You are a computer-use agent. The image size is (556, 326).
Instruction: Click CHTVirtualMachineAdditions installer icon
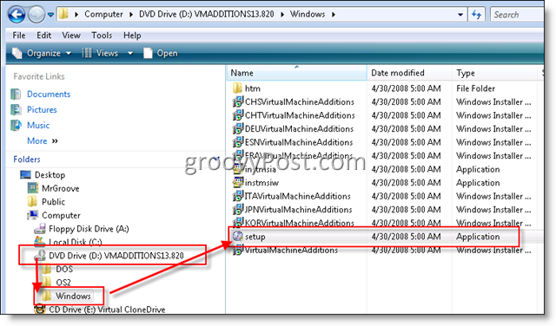(237, 115)
